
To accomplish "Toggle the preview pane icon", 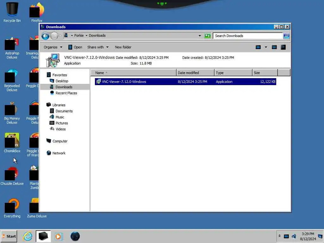I will 274,47.
